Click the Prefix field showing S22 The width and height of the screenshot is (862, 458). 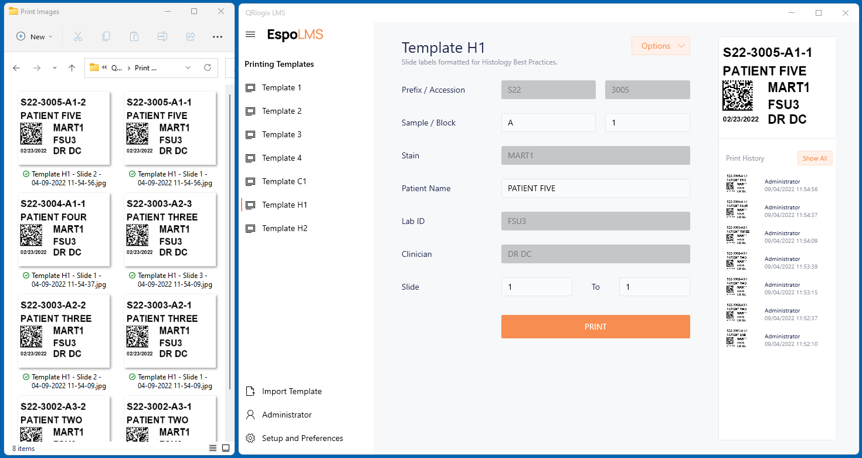[x=548, y=90]
